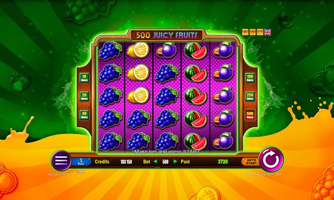
Task: Spin the reels with the purple START button
Action: 271,160
